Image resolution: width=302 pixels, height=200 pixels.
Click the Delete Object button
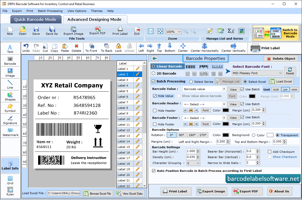pyautogui.click(x=281, y=59)
